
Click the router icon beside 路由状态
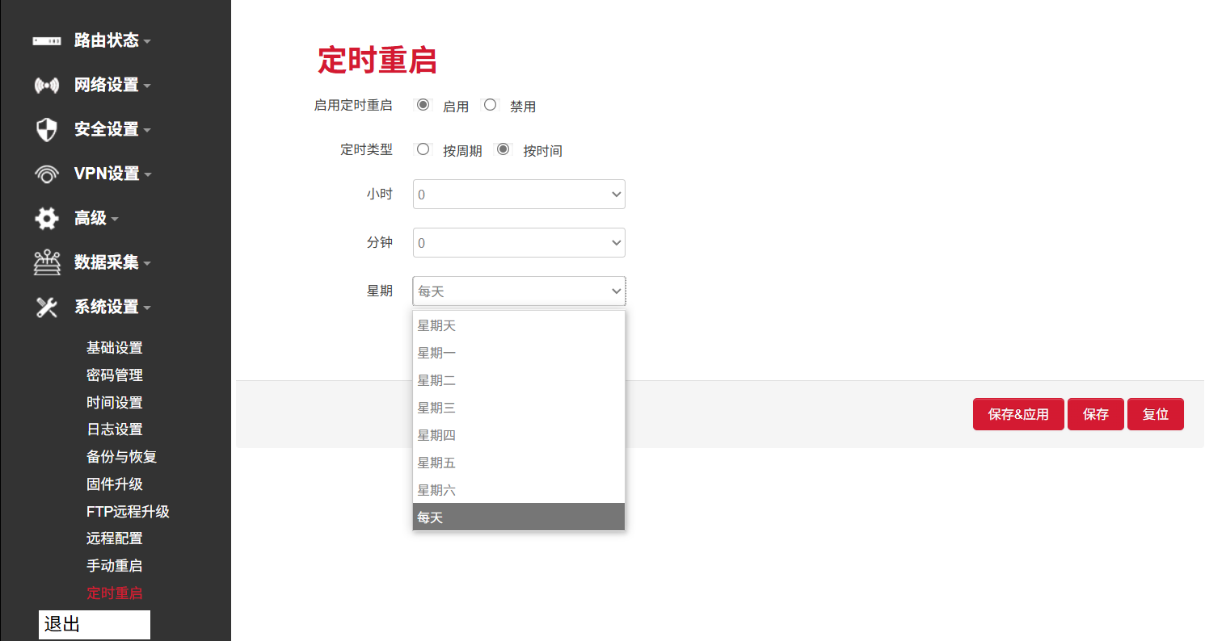click(44, 40)
